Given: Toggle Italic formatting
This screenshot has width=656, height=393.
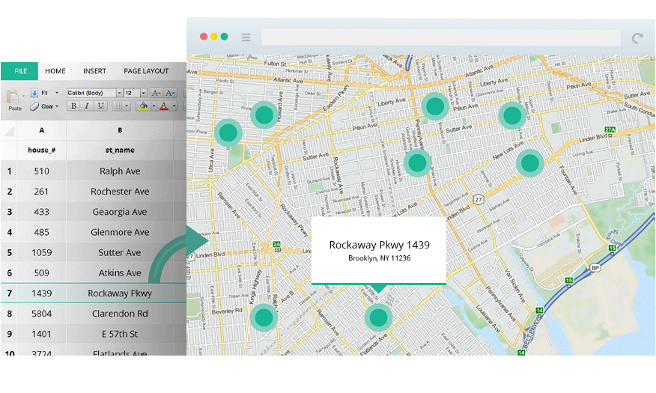Looking at the screenshot, I should pos(87,106).
